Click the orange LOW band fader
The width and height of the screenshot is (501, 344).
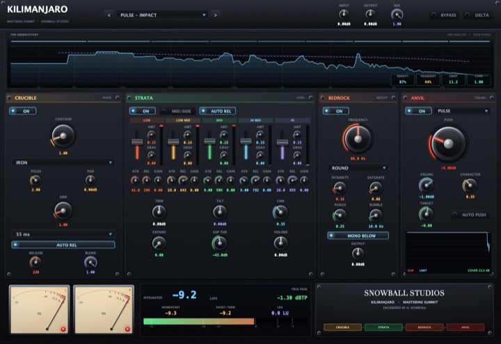[137, 142]
